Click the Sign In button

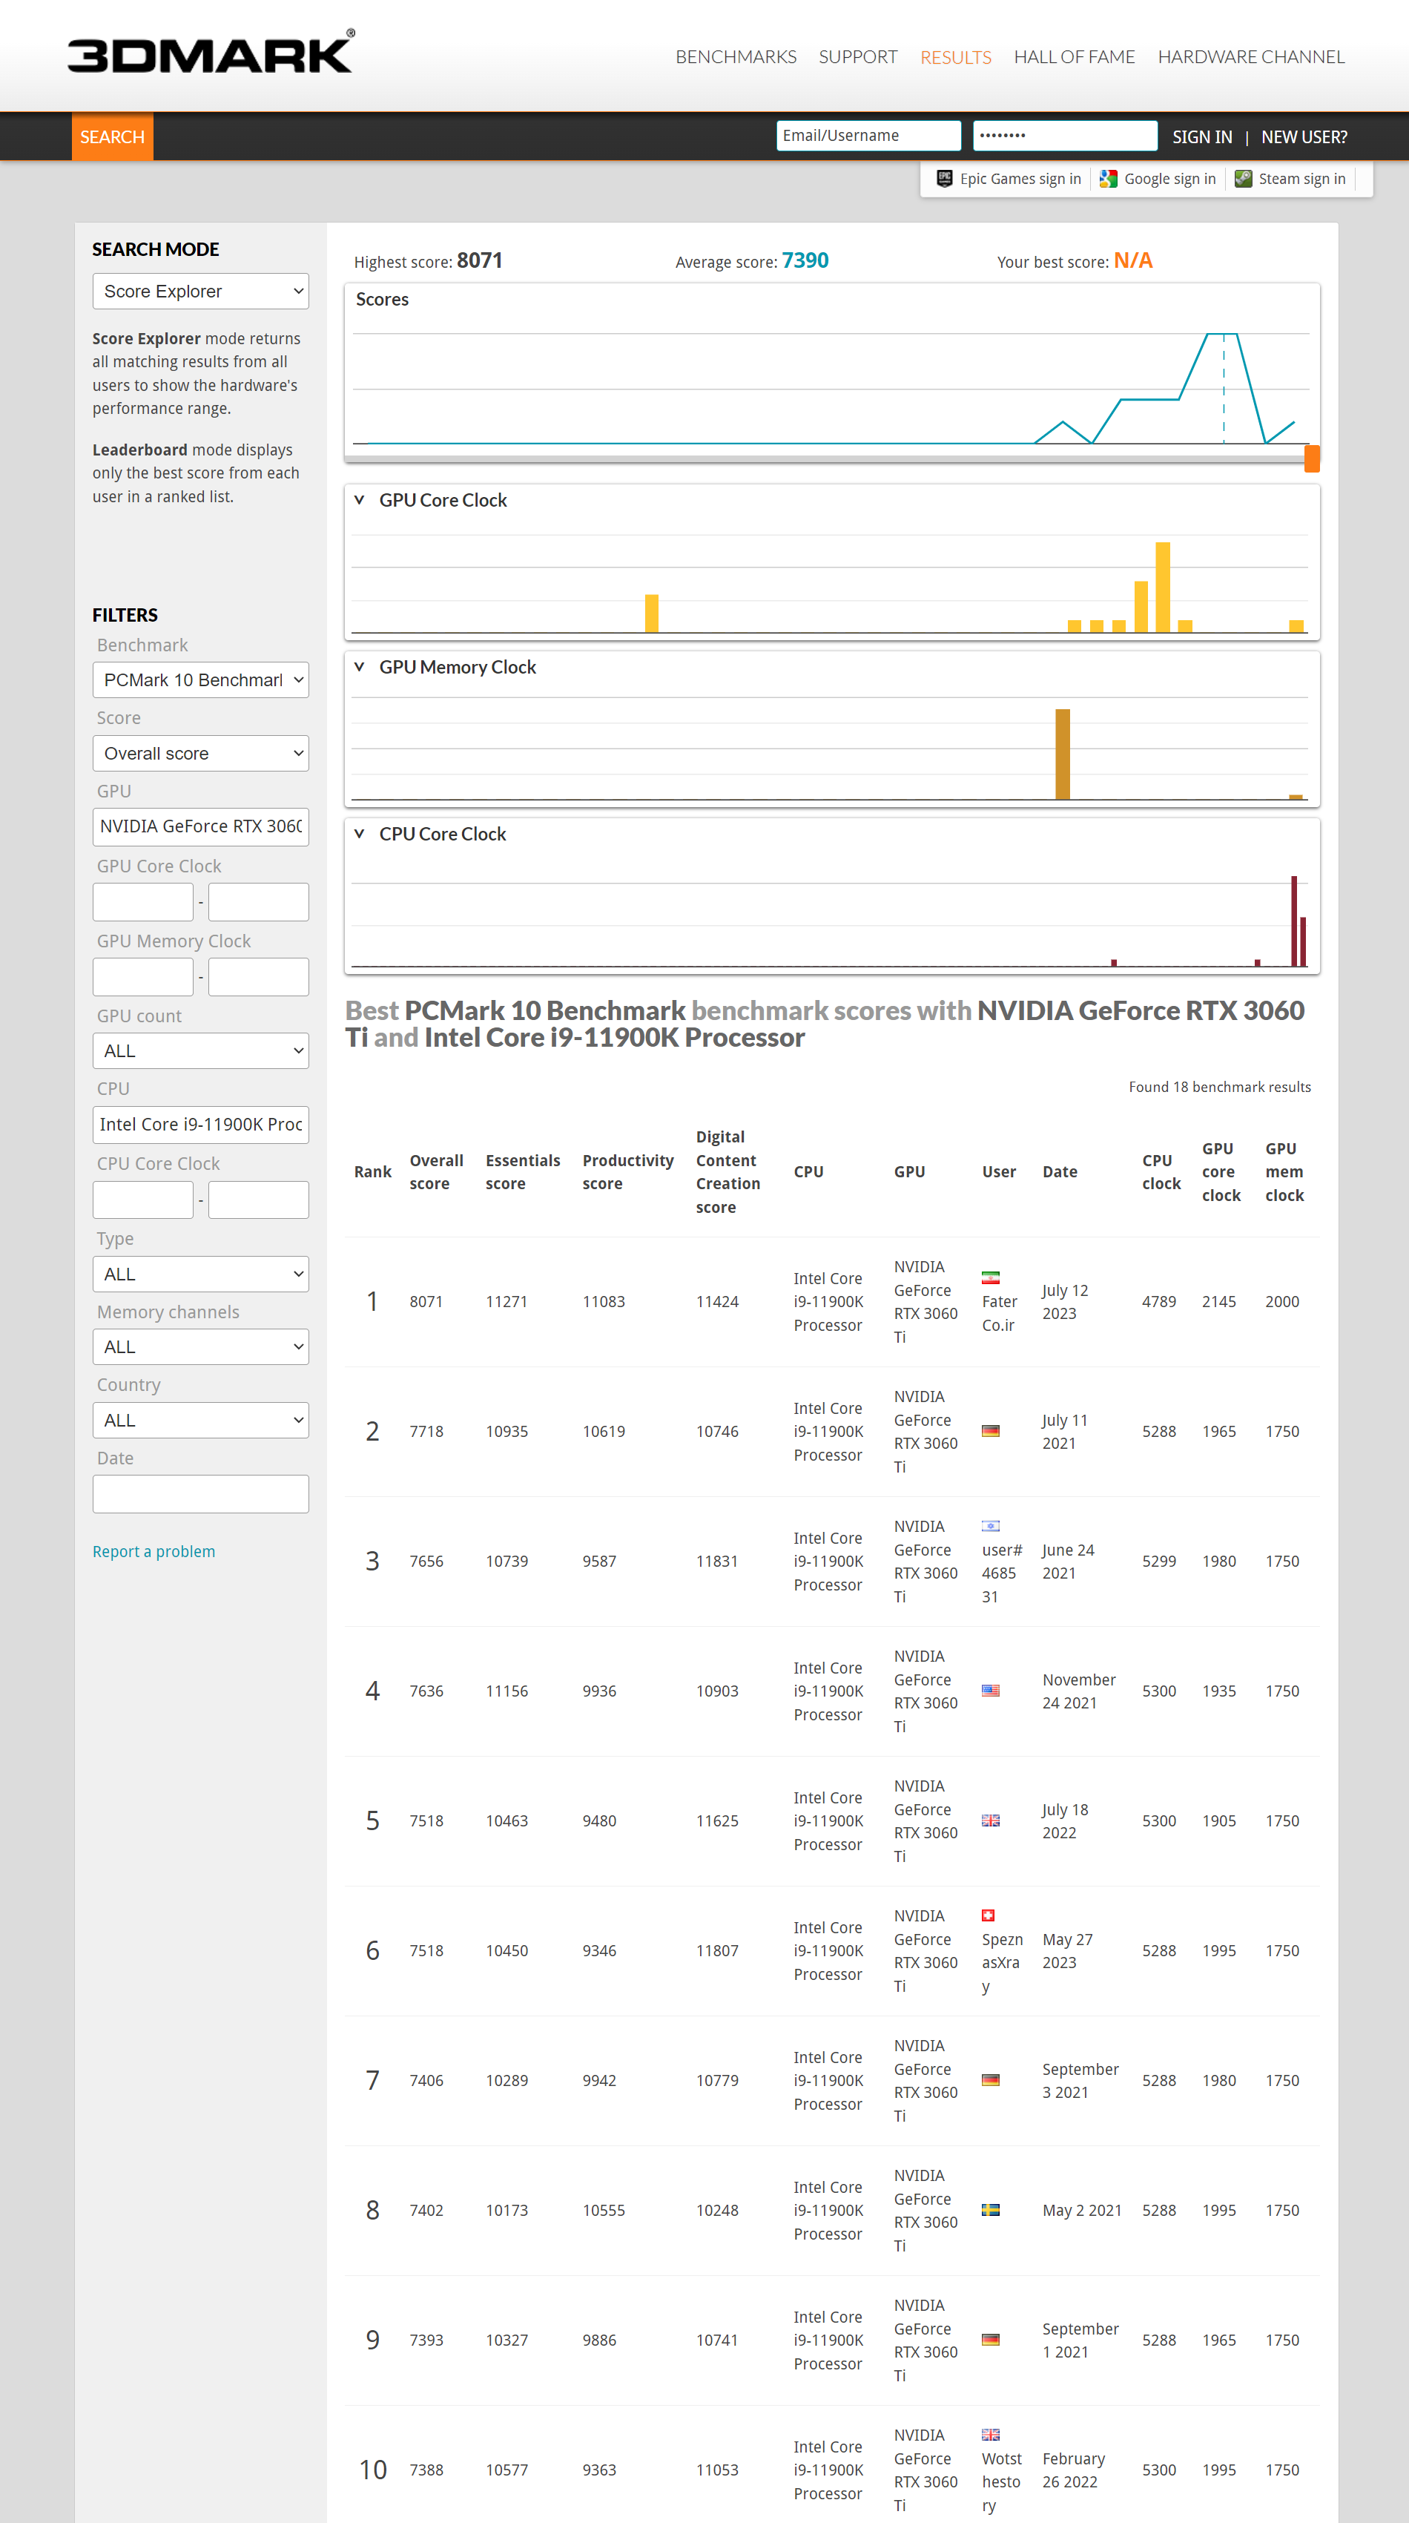[x=1202, y=137]
